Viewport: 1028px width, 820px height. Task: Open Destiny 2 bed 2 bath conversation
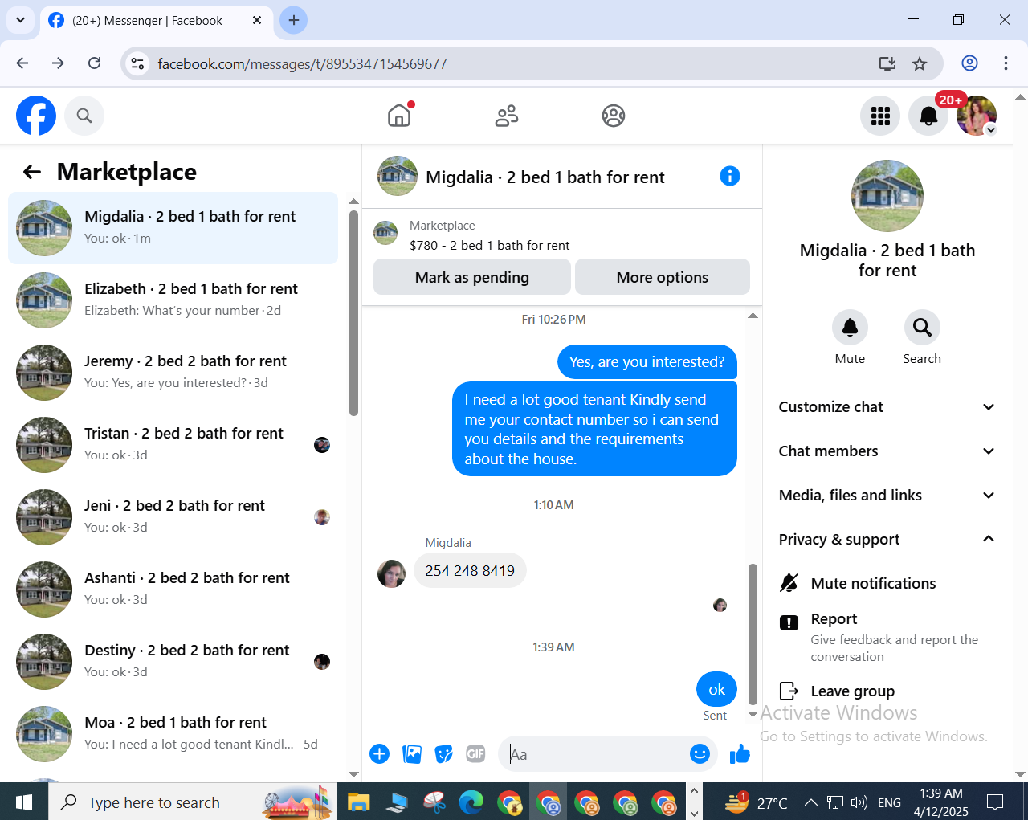173,662
